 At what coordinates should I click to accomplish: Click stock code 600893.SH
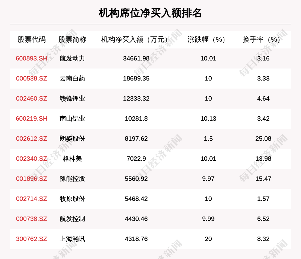pos(31,58)
